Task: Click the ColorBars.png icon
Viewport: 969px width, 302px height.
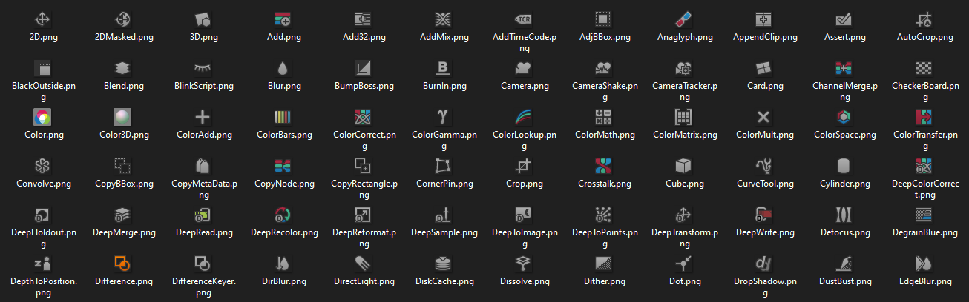Action: pyautogui.click(x=283, y=117)
